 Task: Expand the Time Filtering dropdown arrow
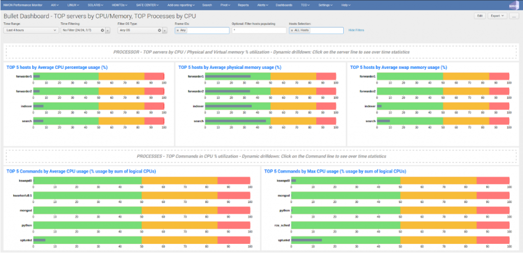click(108, 31)
